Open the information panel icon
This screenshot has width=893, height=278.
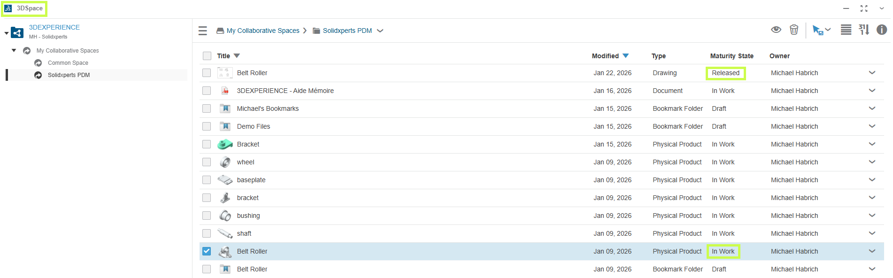pyautogui.click(x=882, y=30)
